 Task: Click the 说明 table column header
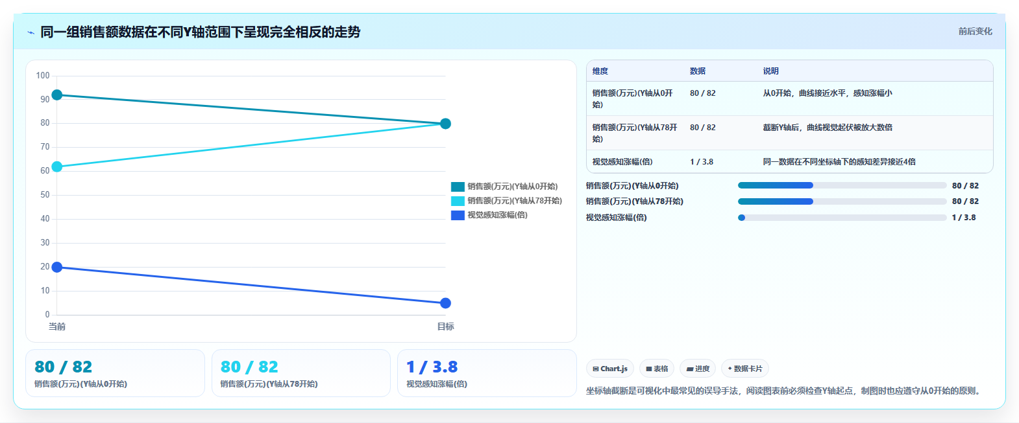tap(771, 71)
